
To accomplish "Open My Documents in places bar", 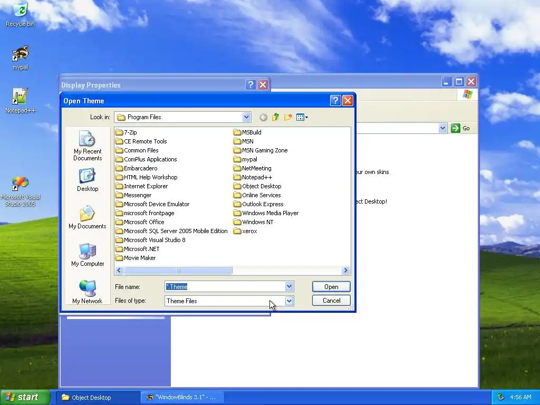I will tap(88, 217).
